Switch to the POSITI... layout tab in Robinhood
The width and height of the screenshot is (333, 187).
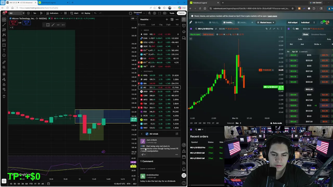click(200, 22)
